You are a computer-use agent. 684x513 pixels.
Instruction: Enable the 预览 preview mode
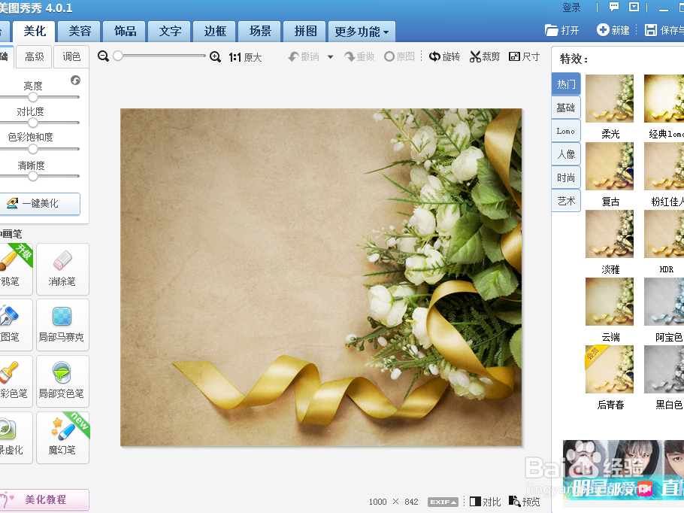point(524,501)
